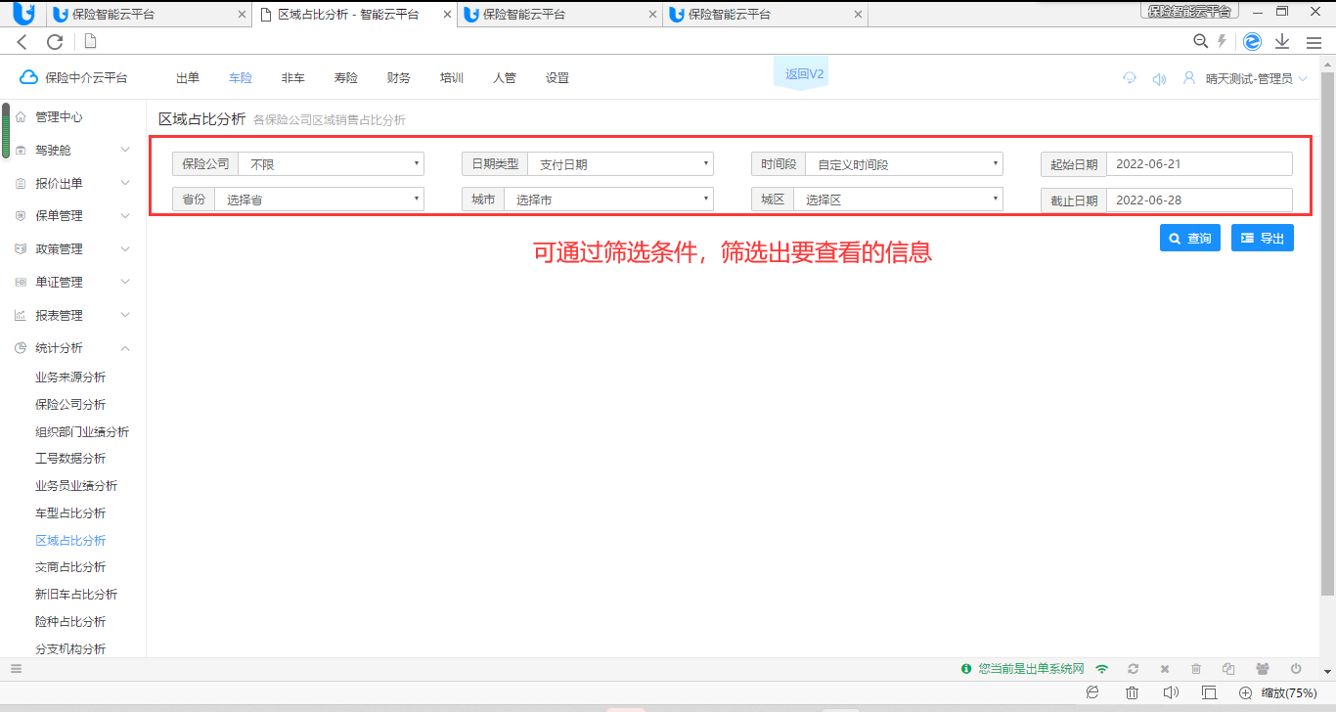1336x712 pixels.
Task: Click the 起始日期 field showing 2022-06-21
Action: click(x=1199, y=164)
